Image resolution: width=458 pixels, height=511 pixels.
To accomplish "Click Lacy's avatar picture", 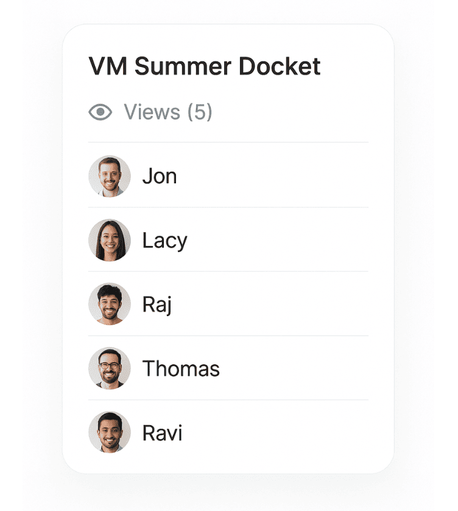I will click(110, 240).
